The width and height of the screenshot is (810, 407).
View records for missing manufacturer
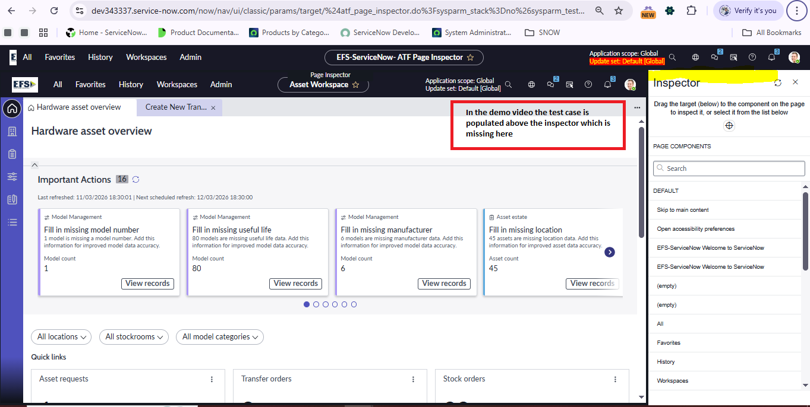tap(445, 284)
